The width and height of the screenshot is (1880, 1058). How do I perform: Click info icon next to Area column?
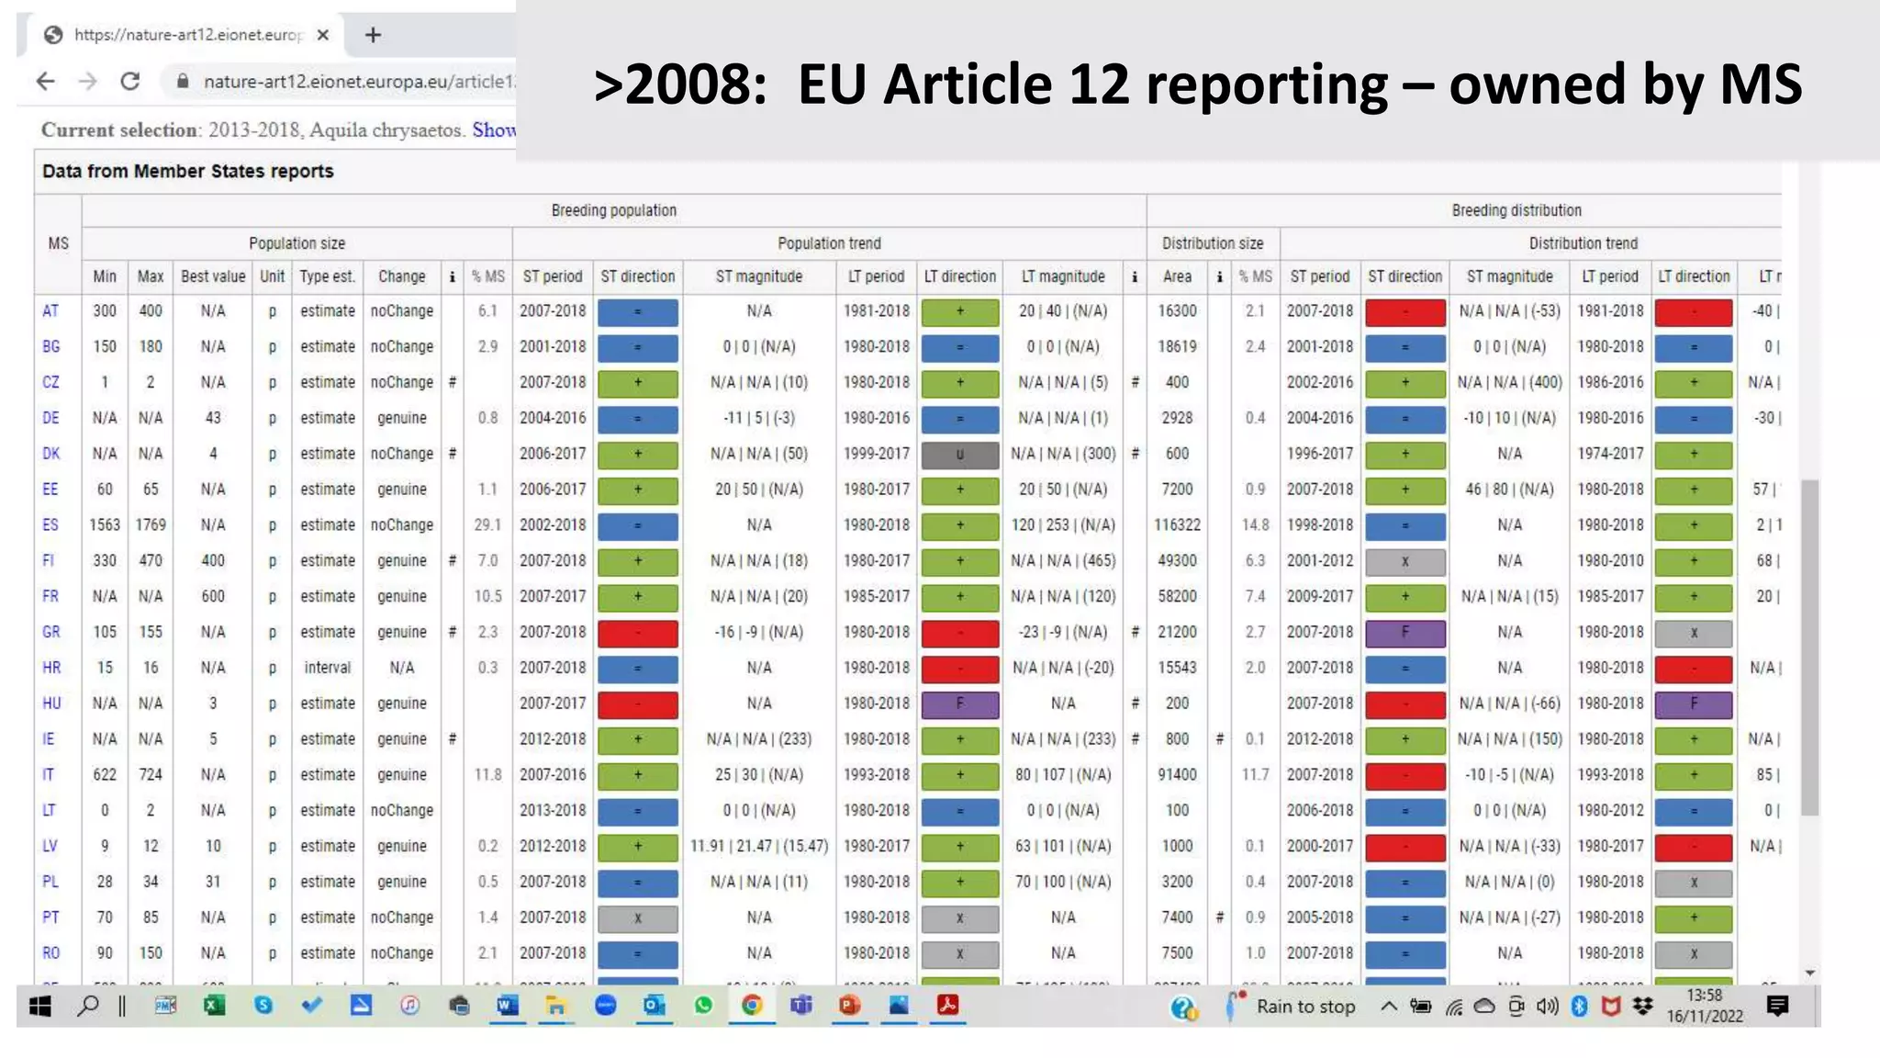click(1219, 276)
